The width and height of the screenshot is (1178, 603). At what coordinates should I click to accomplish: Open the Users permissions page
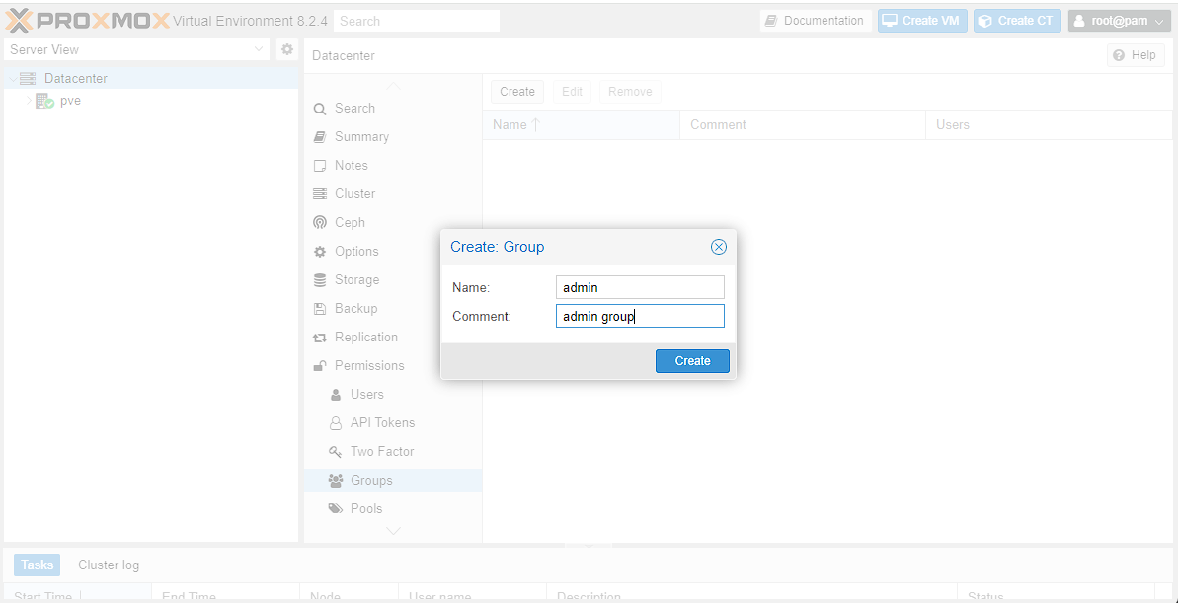366,395
